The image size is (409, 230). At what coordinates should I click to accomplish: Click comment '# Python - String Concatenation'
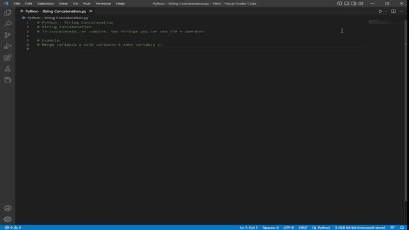pyautogui.click(x=75, y=22)
